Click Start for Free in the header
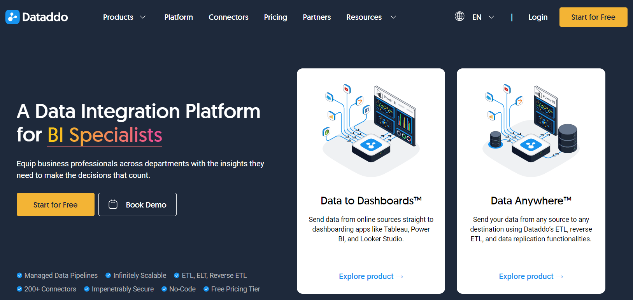Viewport: 633px width, 300px height. pos(593,17)
